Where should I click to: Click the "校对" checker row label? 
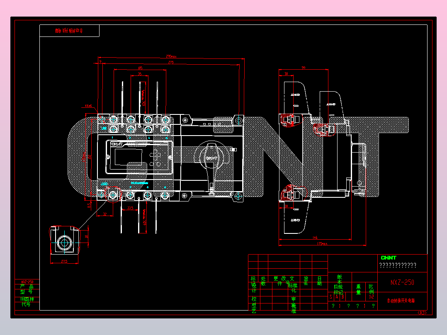[254, 302]
